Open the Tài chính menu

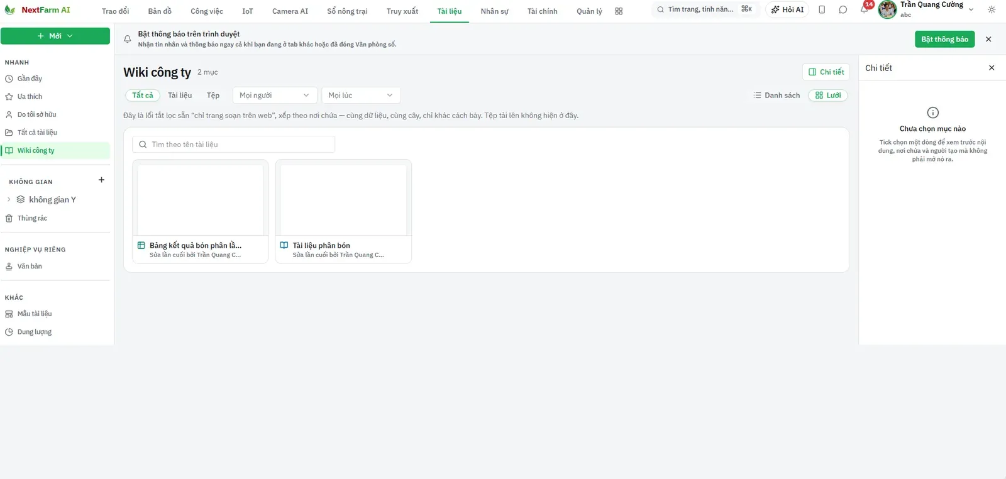[543, 11]
